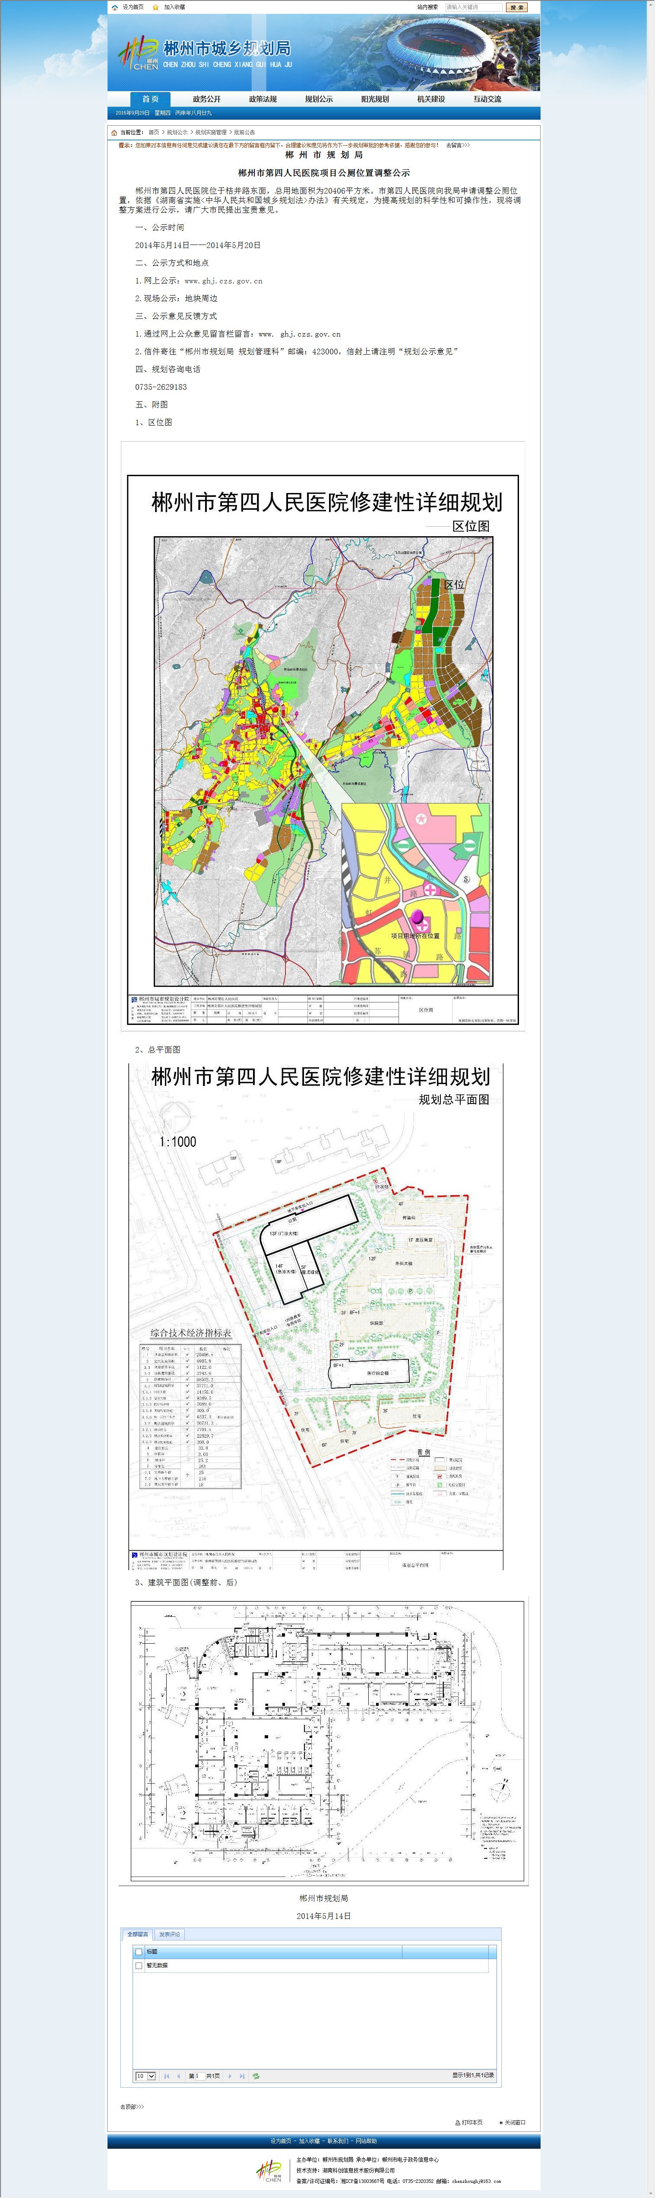Tick the select-all checkbox in the 标题 header

coord(139,1951)
